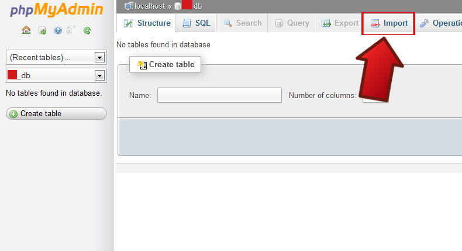Click the SQL documentation icon in sidebar
Viewport: 462px width, 251px height.
[x=71, y=30]
